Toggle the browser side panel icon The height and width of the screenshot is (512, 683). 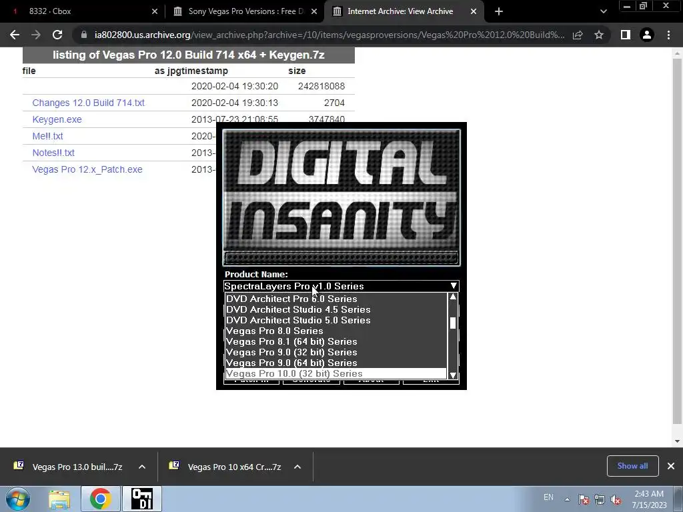tap(626, 35)
